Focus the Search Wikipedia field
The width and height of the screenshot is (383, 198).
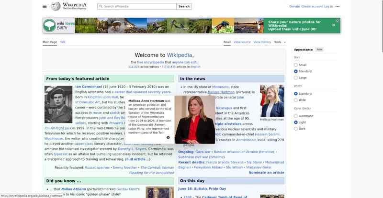point(137,6)
